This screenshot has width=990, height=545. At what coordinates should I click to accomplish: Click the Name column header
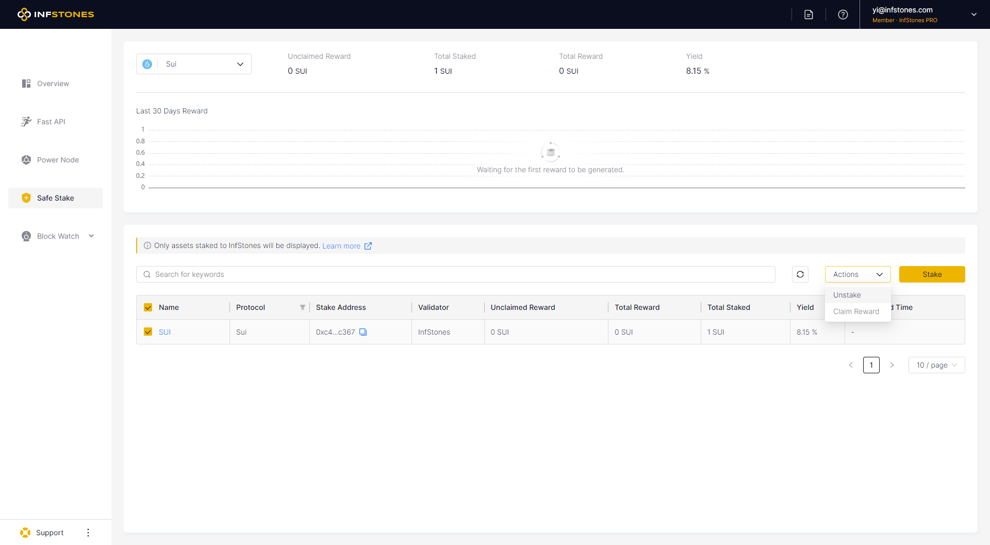169,307
